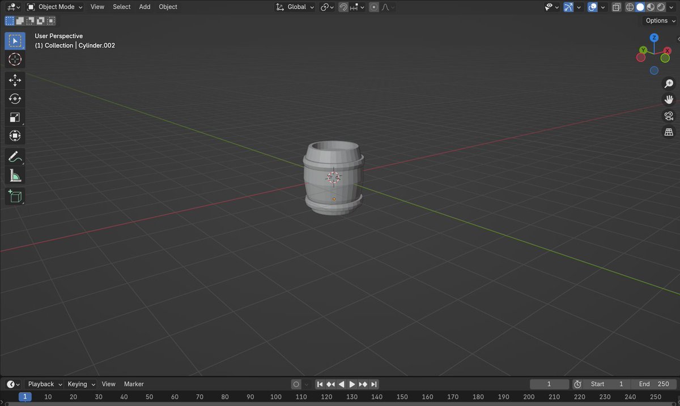Open the timeline Marker menu
Screen dimensions: 680x406
point(134,384)
